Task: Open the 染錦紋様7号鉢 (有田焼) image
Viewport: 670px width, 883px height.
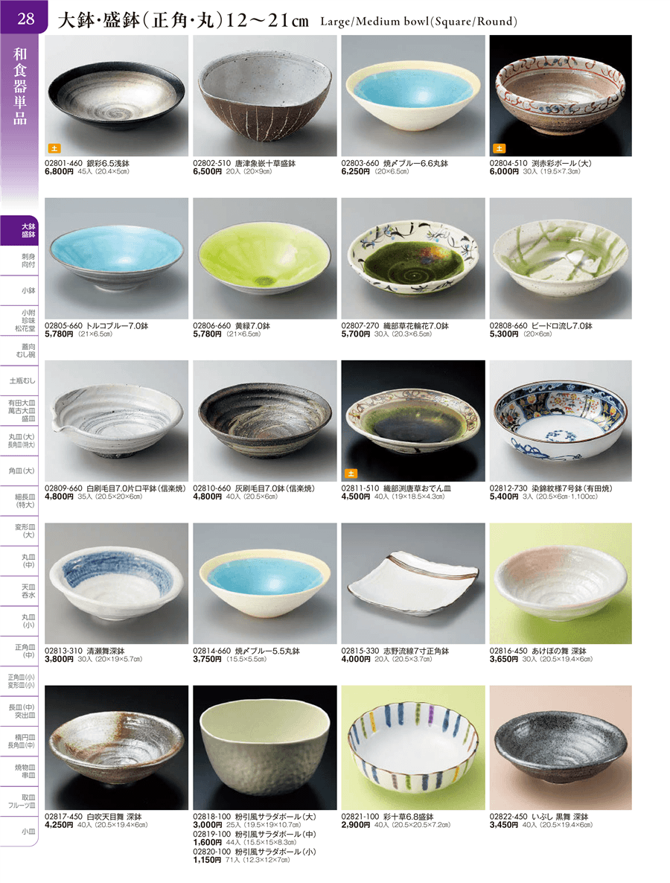Action: [x=561, y=421]
